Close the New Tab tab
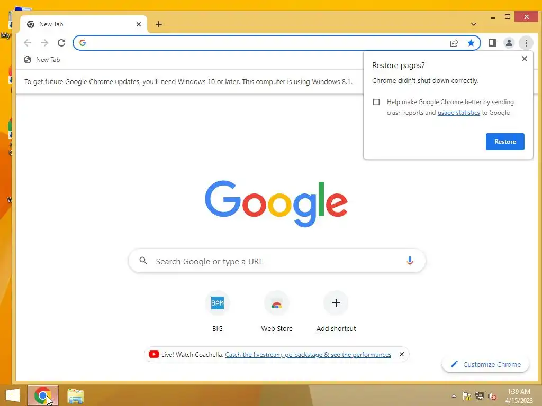 139,24
